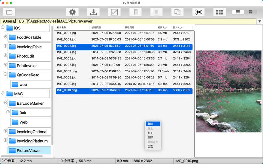Collapse the MAC folder tree node
Image resolution: width=263 pixels, height=164 pixels.
point(3,93)
